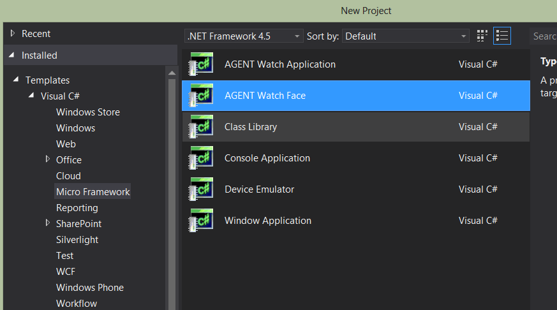Click the Console Application template icon

[201, 158]
